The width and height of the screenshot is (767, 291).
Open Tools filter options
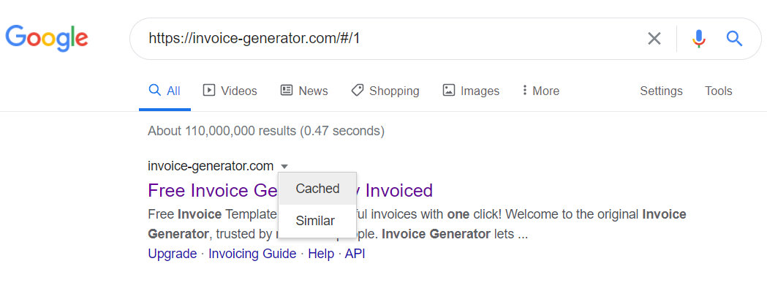[718, 91]
